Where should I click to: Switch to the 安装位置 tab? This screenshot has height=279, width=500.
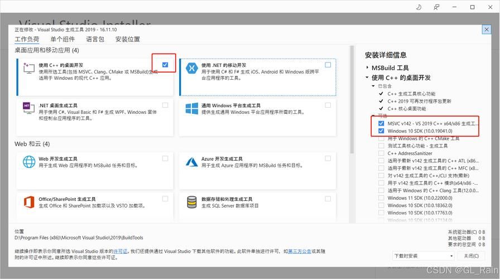point(128,39)
